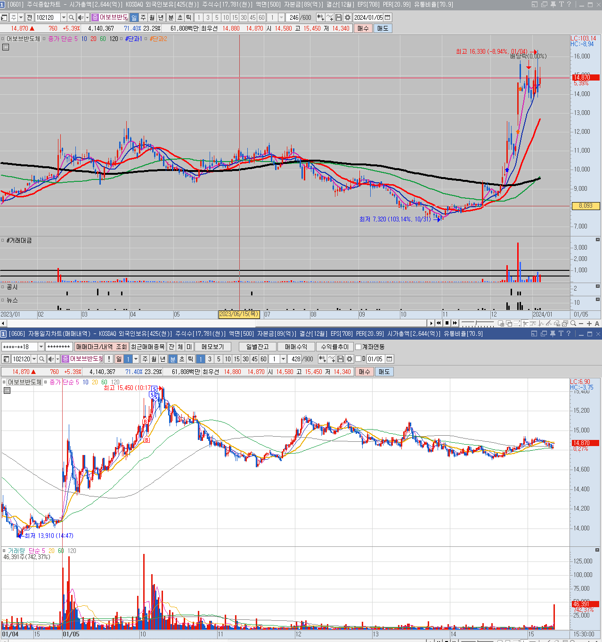
Task: Open calendar picker next to 2024/01/05 date
Action: click(388, 17)
